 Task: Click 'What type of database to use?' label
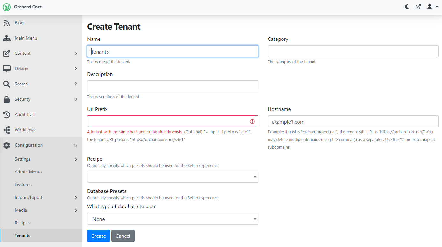121,206
